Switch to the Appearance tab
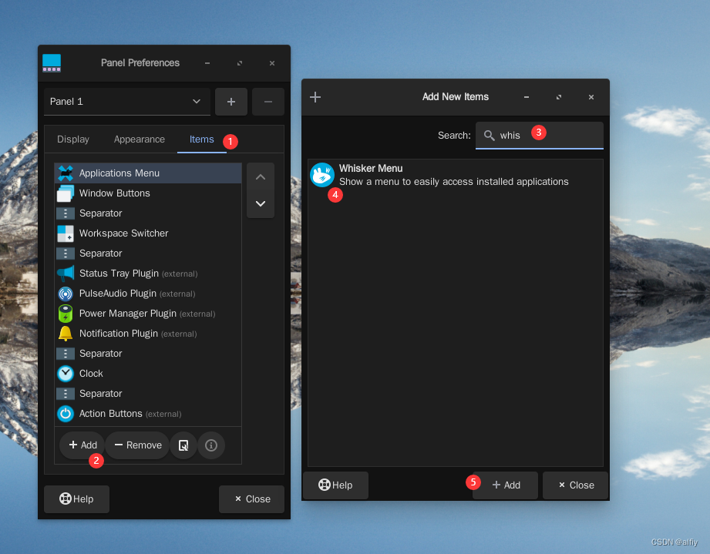 coord(140,139)
